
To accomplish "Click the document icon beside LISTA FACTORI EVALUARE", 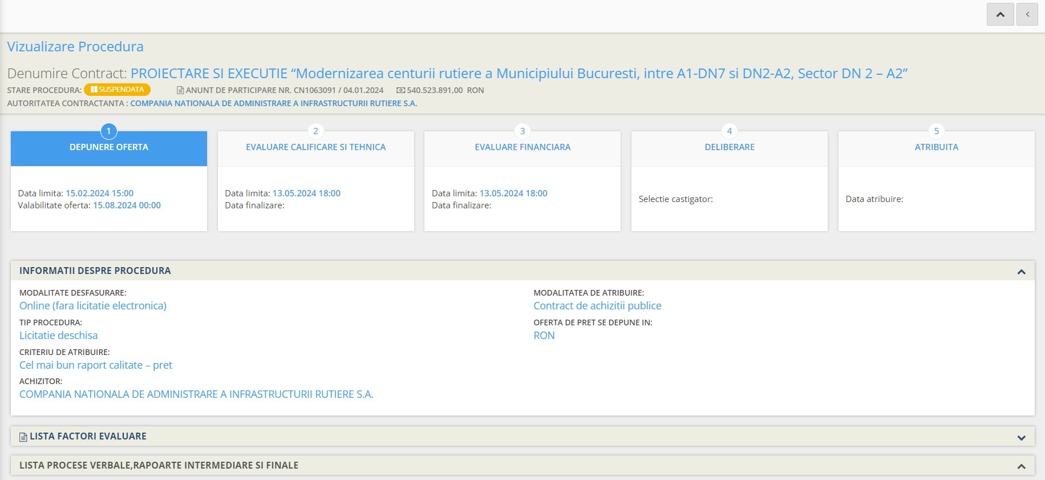I will pos(23,437).
